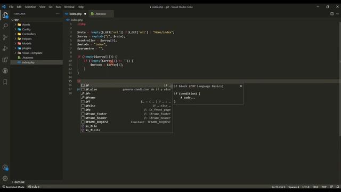The image size is (341, 192).
Task: Click the Restricted Mode shield indicator
Action: click(13, 187)
